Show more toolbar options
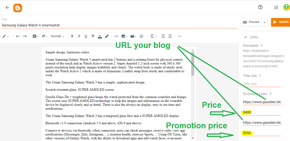Viewport: 290px width, 141px height. pyautogui.click(x=179, y=36)
